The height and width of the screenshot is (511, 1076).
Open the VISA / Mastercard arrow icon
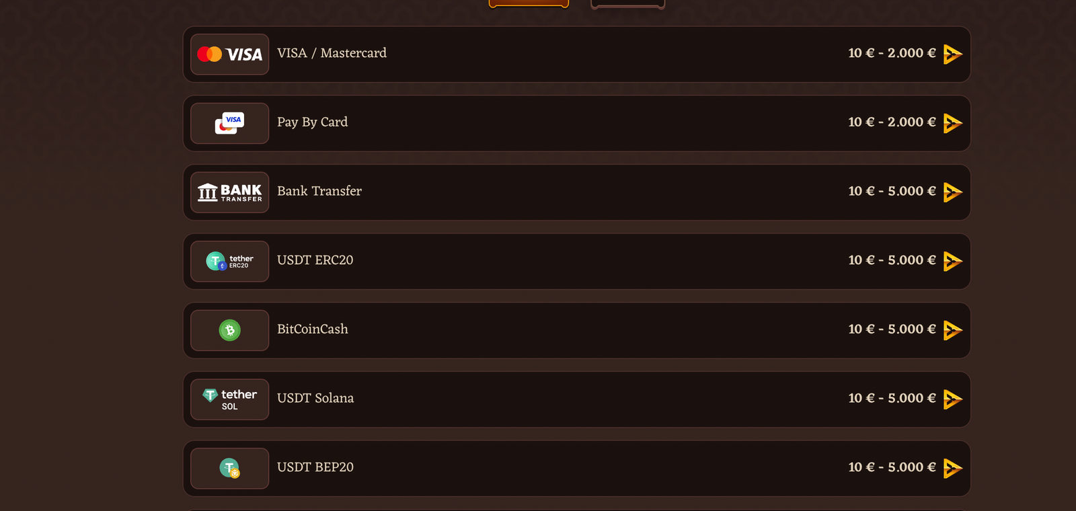coord(952,54)
